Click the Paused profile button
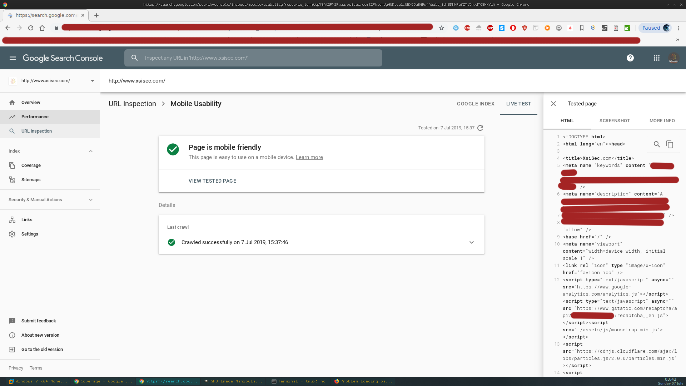Screen dimensions: 686x386 point(655,28)
